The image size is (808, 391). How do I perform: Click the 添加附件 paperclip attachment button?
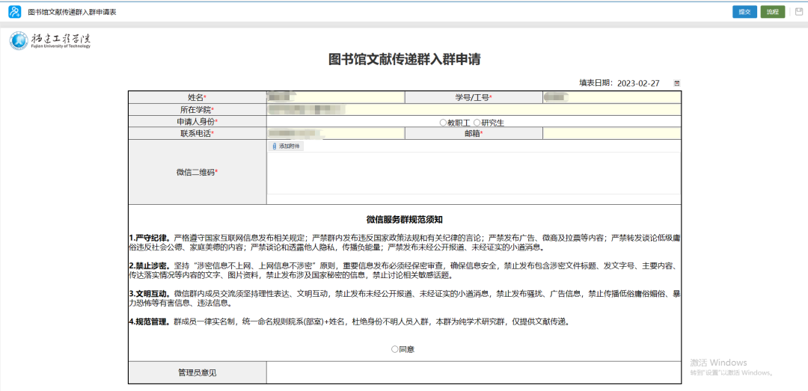pyautogui.click(x=286, y=147)
